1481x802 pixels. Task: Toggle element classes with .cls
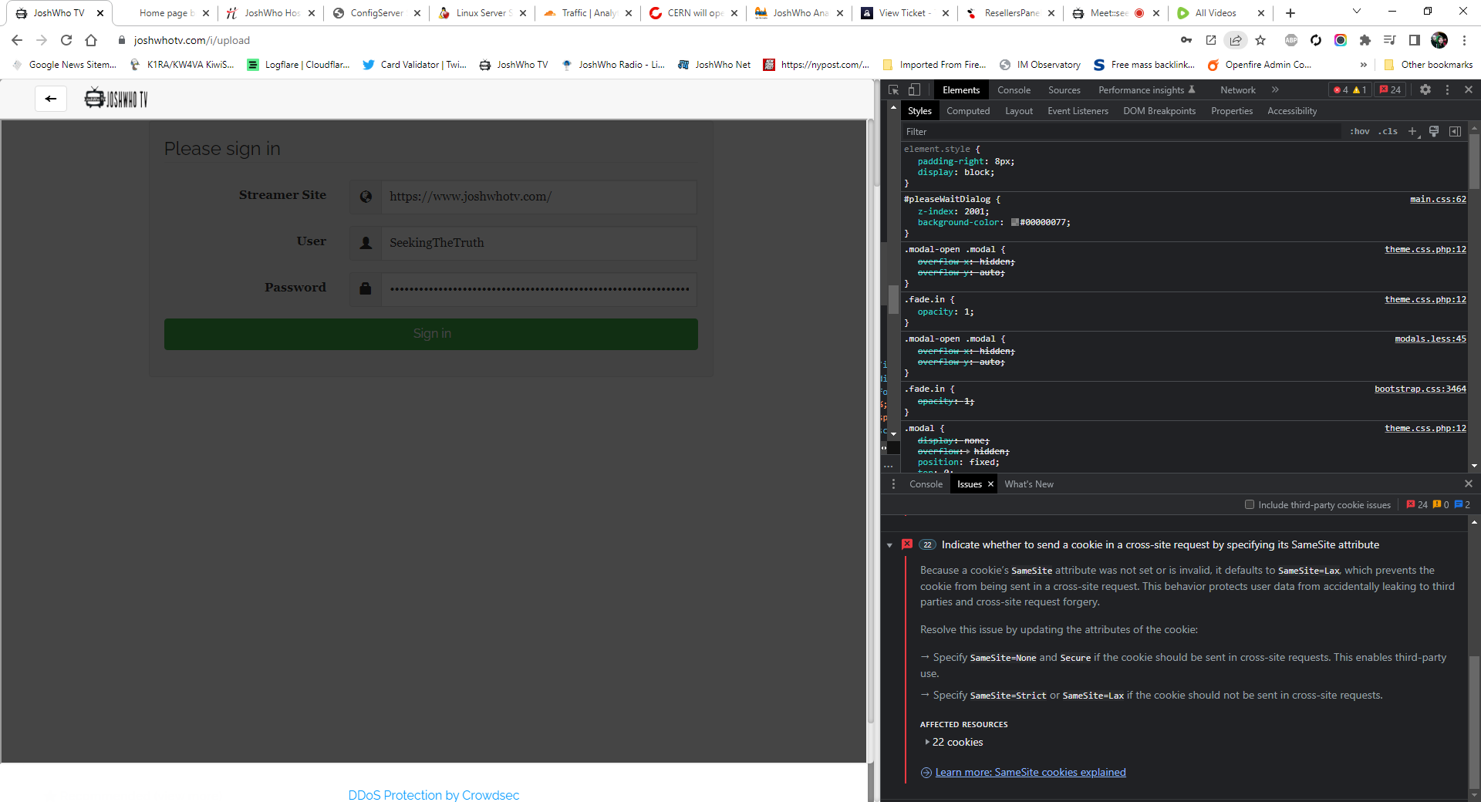click(1388, 131)
